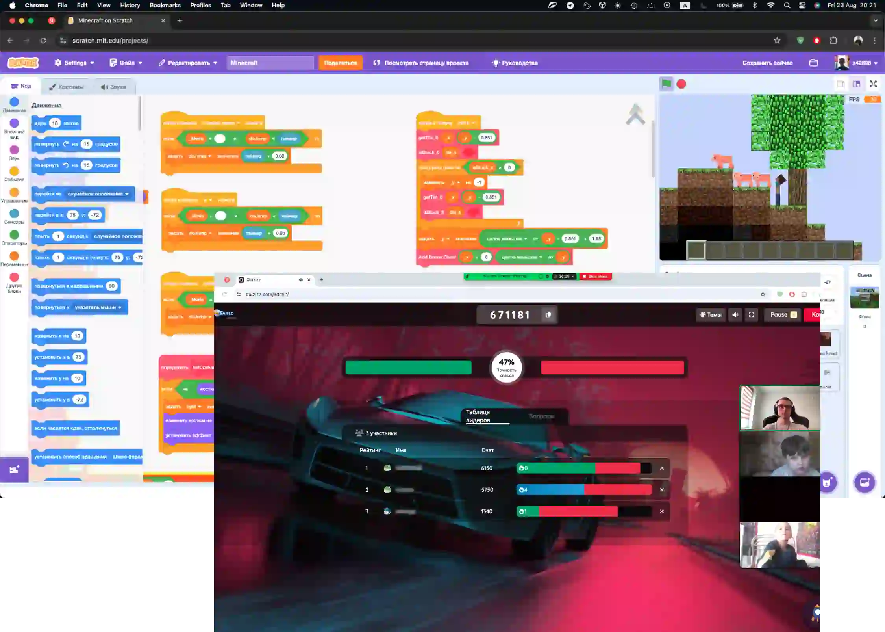Bookmark the Scratch page with star icon

tap(777, 40)
